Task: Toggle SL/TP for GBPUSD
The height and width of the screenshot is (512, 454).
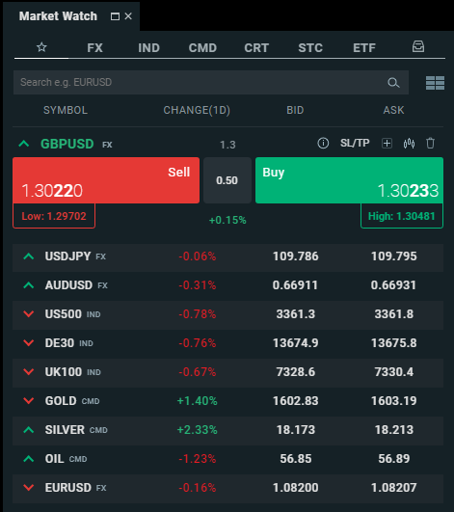Action: click(355, 143)
